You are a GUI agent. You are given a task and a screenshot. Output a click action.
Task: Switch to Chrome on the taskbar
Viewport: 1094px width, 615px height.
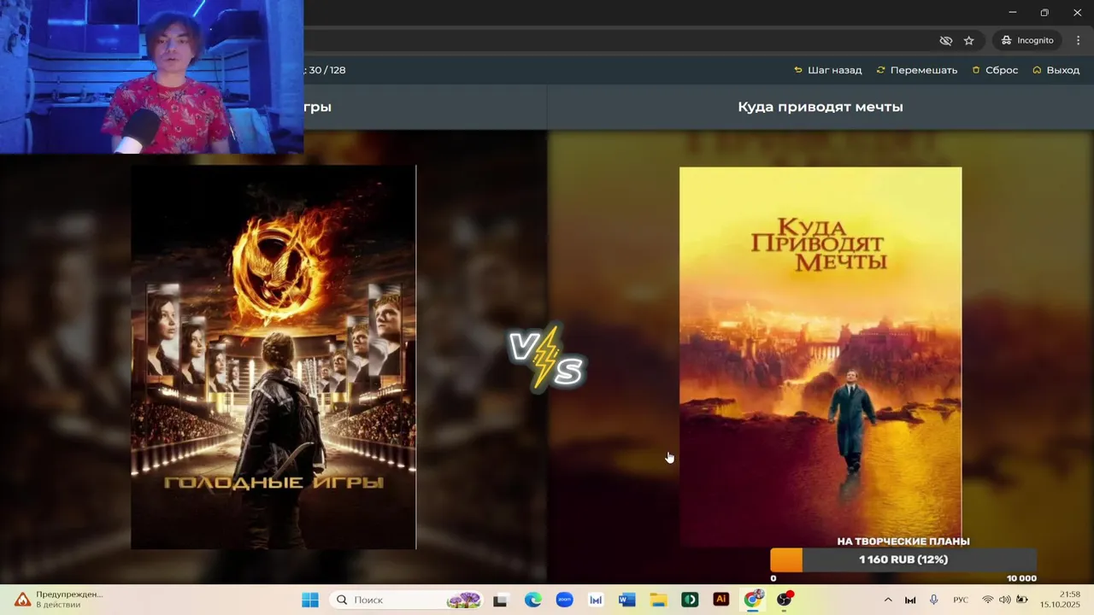[x=752, y=600]
